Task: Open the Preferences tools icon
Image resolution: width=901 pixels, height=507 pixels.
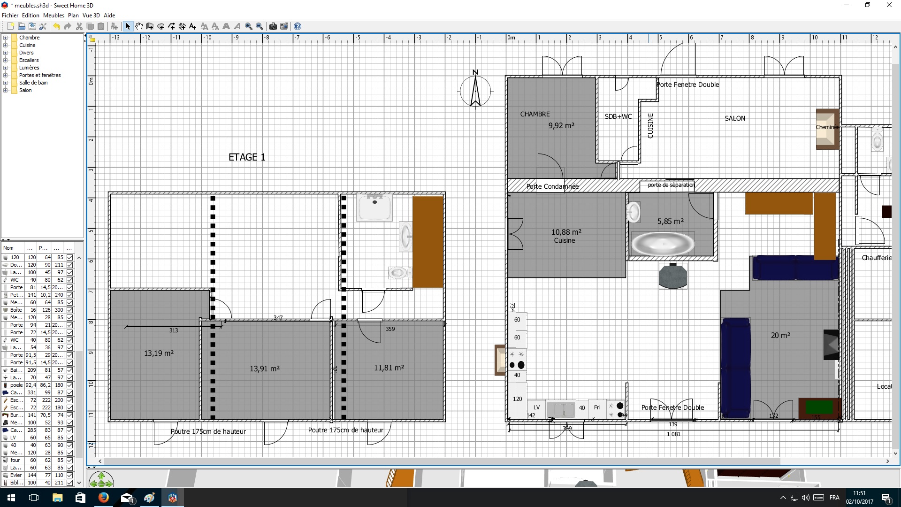Action: pyautogui.click(x=43, y=26)
